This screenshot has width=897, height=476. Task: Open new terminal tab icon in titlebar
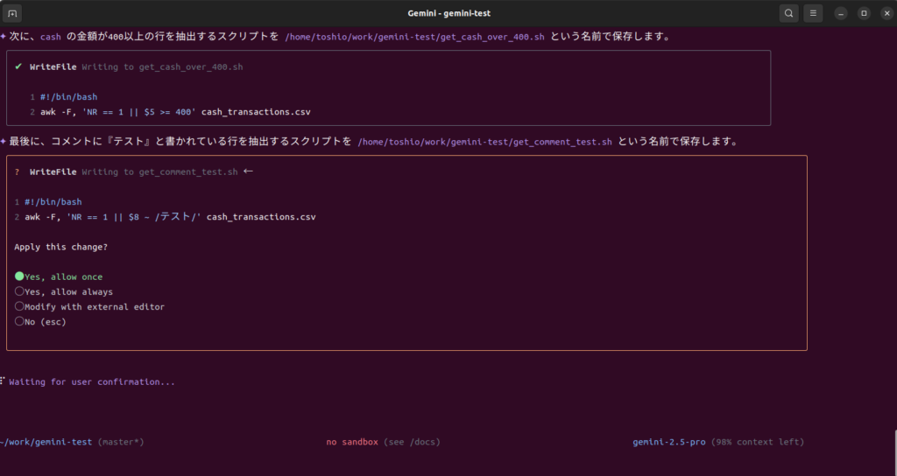pos(12,13)
